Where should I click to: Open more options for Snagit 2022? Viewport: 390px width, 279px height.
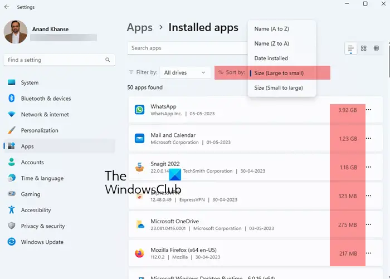[369, 167]
